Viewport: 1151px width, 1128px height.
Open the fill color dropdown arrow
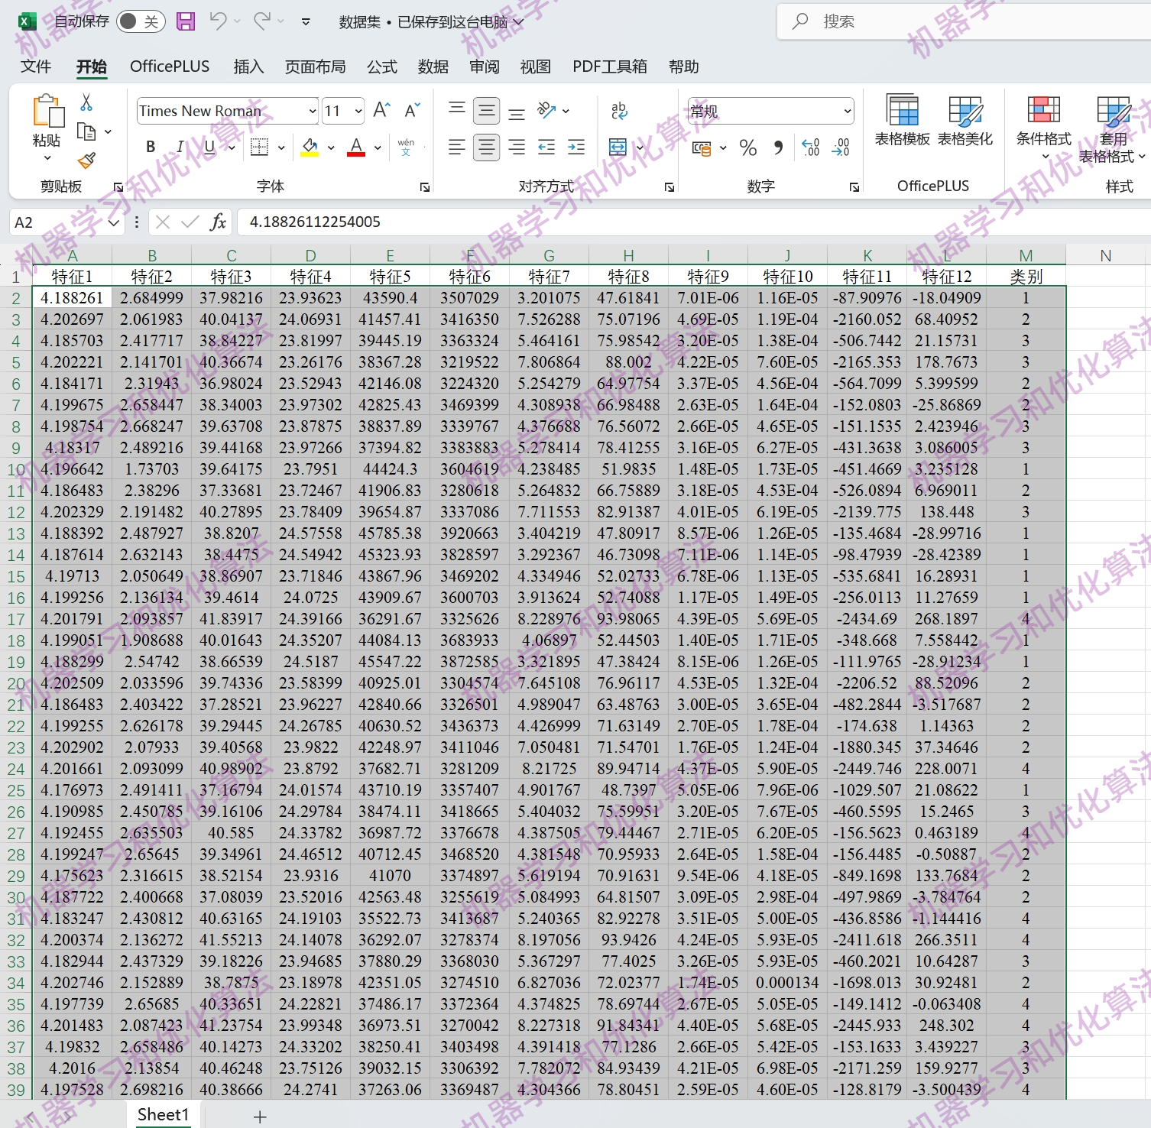point(331,147)
